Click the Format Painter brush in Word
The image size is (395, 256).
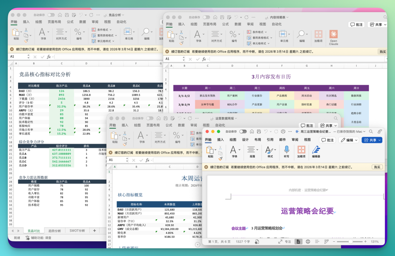click(221, 158)
